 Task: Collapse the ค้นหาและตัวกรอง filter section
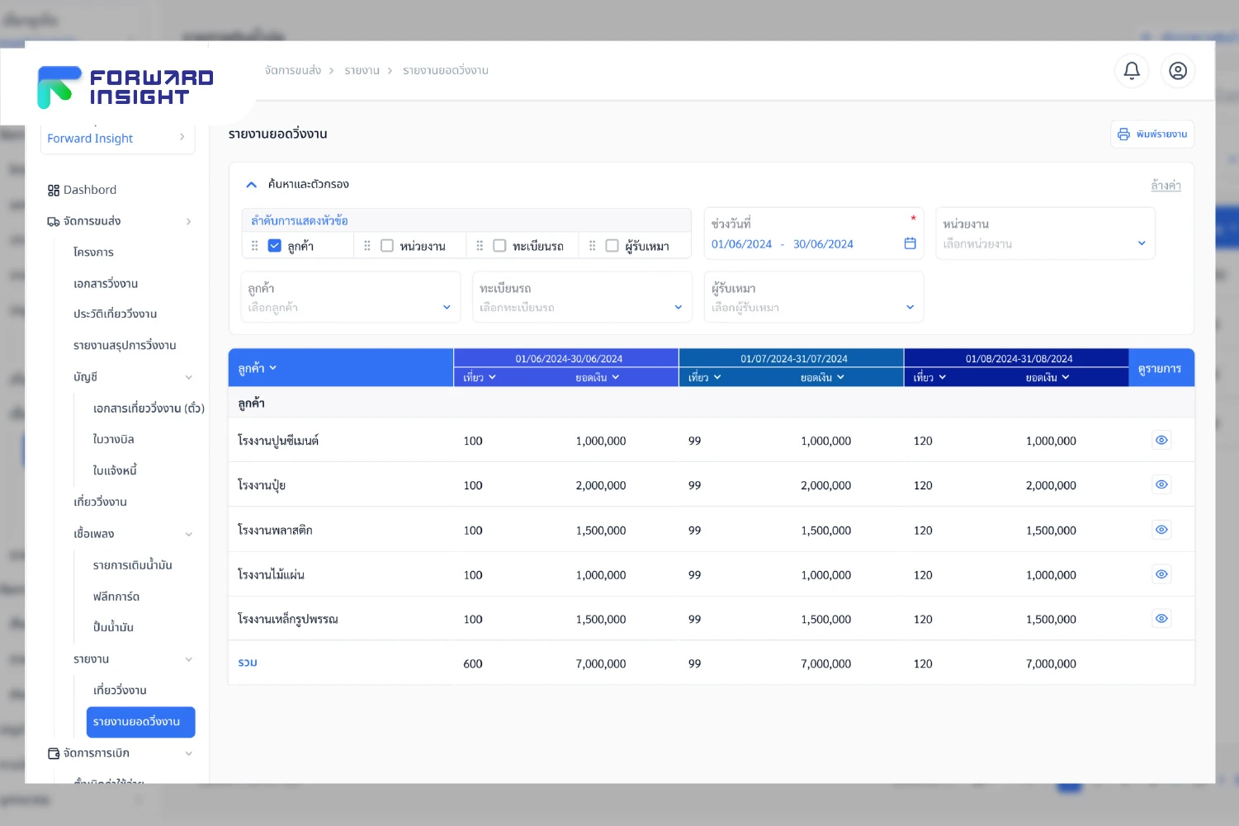(252, 185)
